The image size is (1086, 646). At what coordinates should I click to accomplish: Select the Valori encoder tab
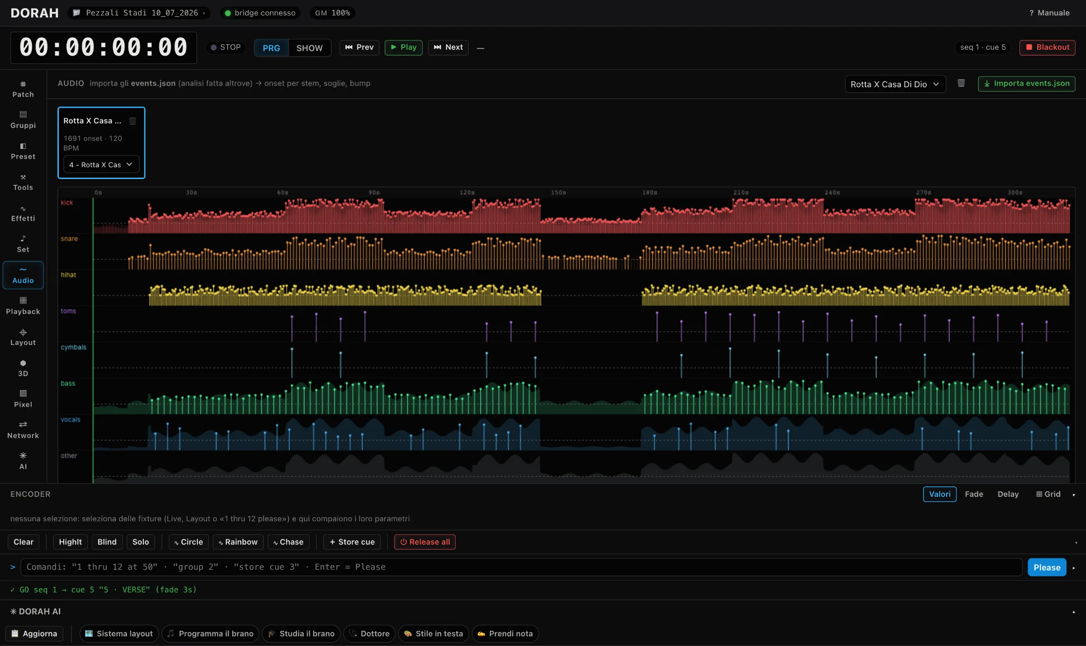pos(940,494)
